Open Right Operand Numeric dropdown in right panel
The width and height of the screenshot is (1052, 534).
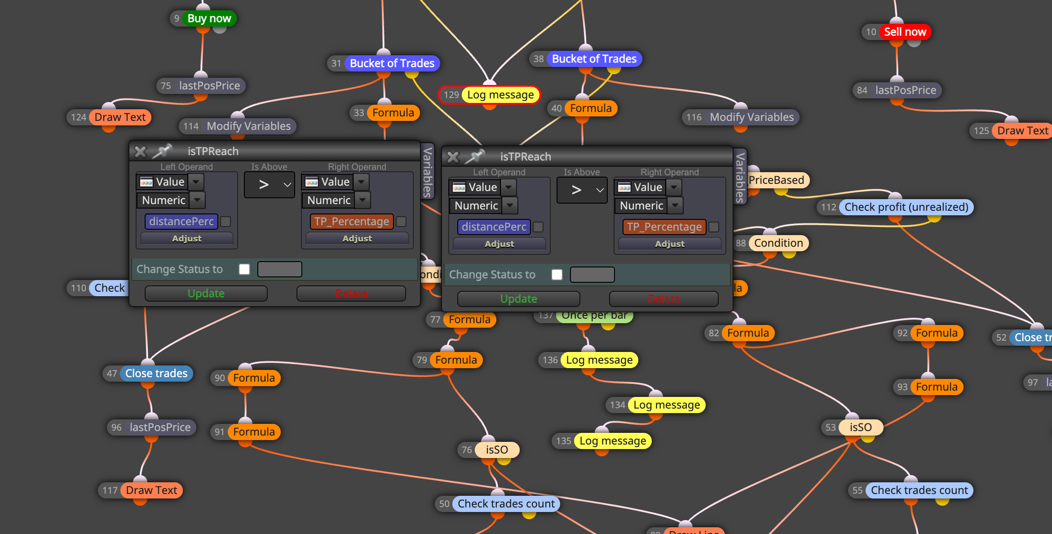click(x=675, y=206)
